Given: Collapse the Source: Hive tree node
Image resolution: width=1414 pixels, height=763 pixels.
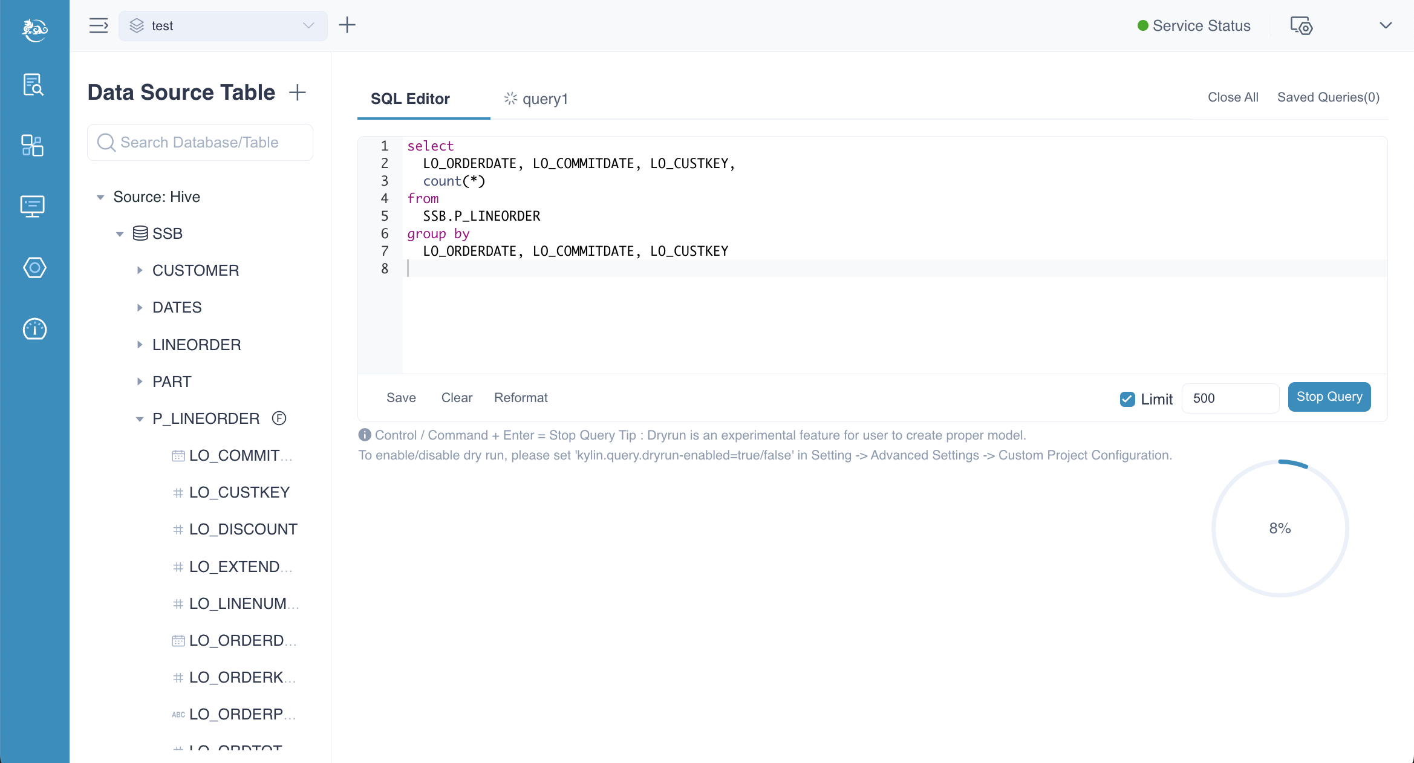Looking at the screenshot, I should tap(100, 197).
